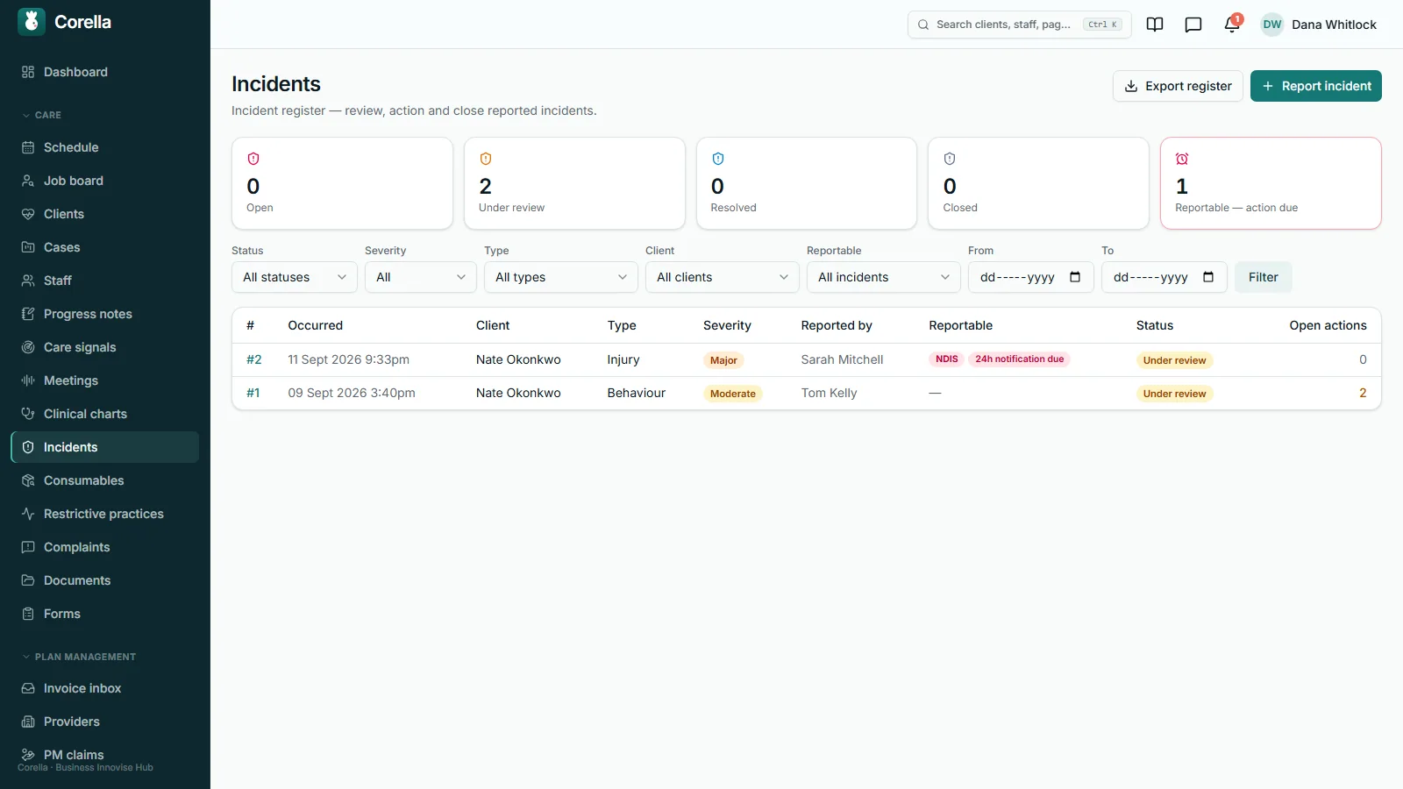Collapse the PLAN MANAGEMENT sidebar section
Viewport: 1403px width, 789px height.
click(x=79, y=657)
